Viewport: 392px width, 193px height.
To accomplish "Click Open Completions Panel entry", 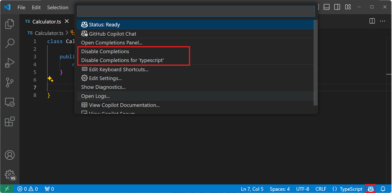I will (112, 43).
